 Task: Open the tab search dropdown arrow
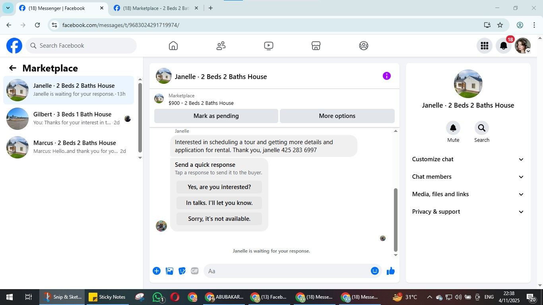[x=8, y=8]
